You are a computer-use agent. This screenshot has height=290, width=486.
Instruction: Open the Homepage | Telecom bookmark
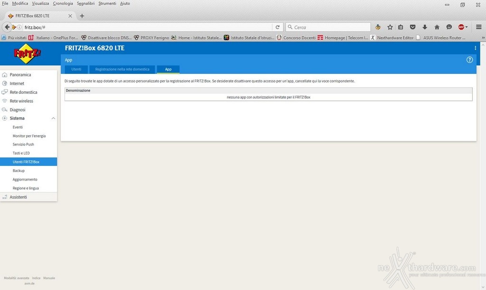point(343,38)
